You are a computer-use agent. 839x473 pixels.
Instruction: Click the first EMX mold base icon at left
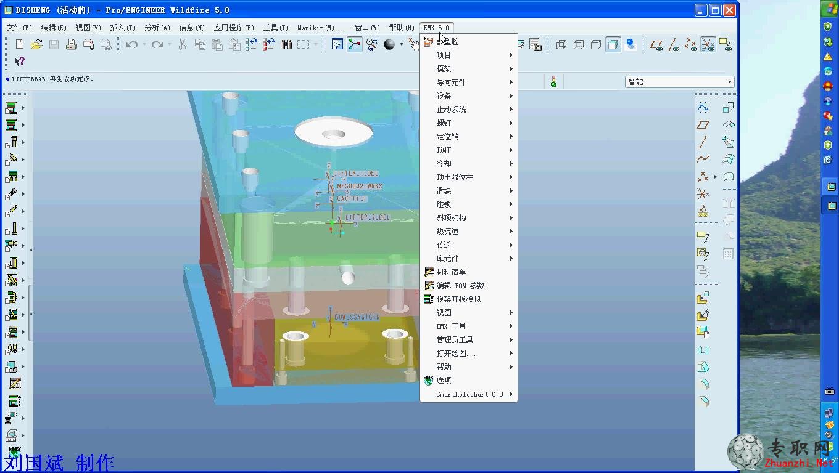pyautogui.click(x=11, y=108)
